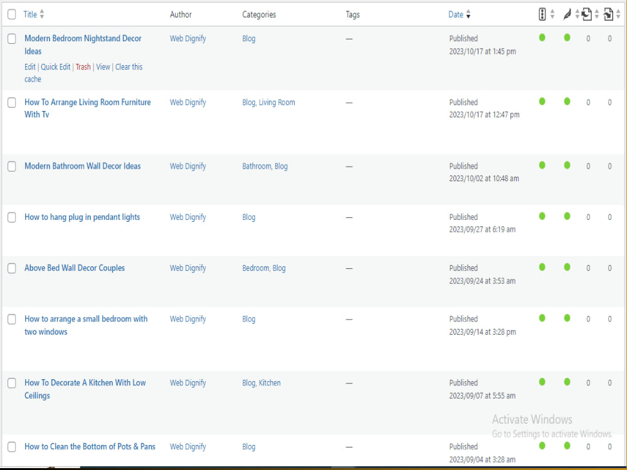Select checkbox for Clean the Bottom of Pots
Image resolution: width=627 pixels, height=470 pixels.
coord(11,446)
